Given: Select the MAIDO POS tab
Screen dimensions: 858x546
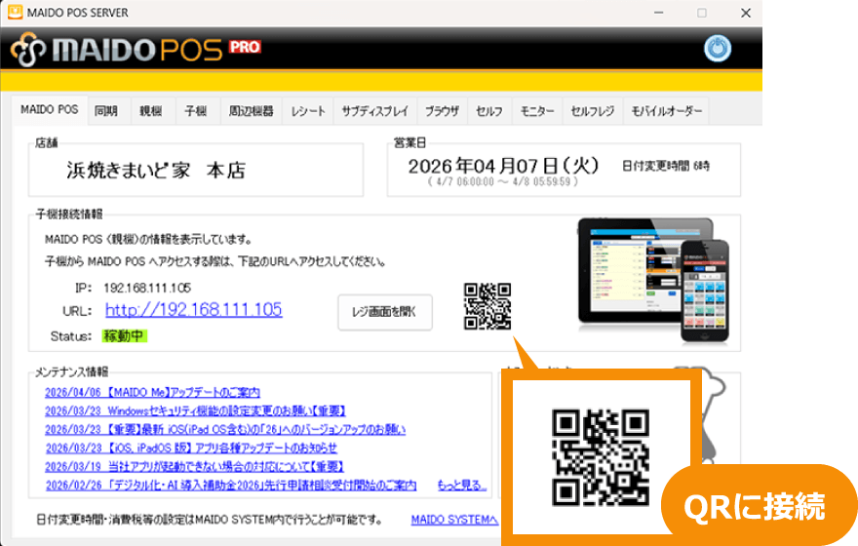Looking at the screenshot, I should (x=50, y=110).
